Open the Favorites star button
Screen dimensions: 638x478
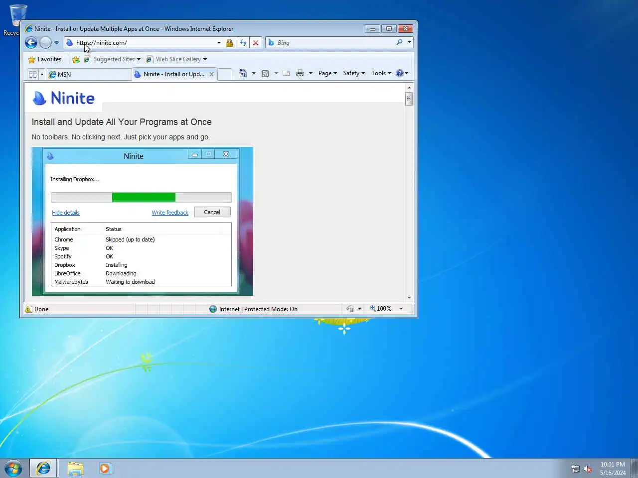(45, 59)
